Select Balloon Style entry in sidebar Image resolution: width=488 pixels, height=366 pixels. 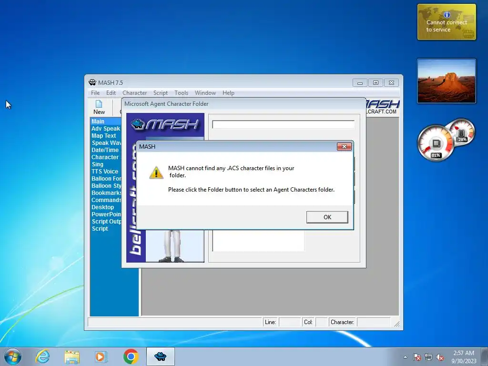pos(106,186)
